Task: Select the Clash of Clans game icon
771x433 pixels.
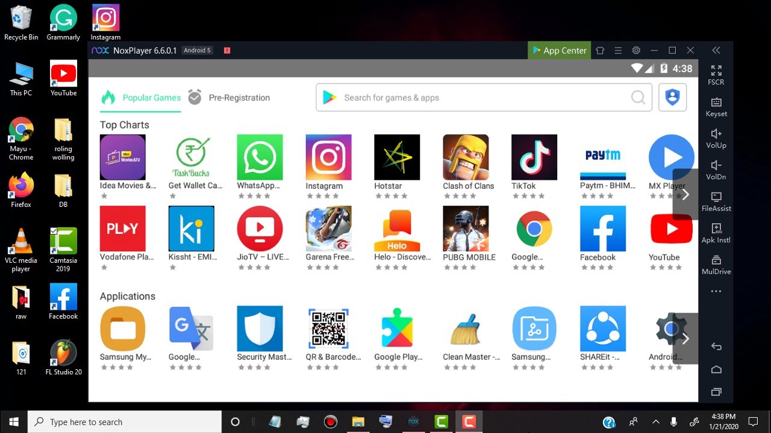Action: tap(466, 157)
